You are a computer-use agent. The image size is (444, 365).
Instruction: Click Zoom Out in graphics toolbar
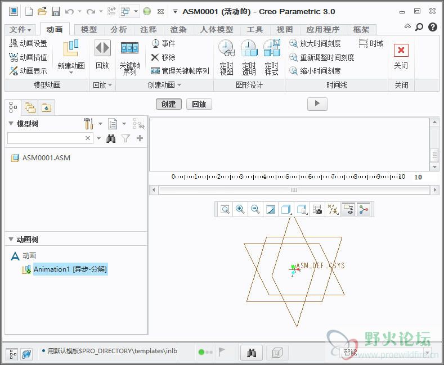tap(255, 210)
